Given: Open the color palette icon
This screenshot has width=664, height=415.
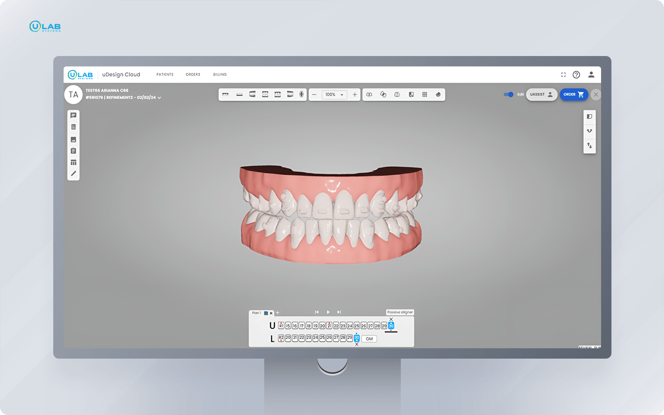Looking at the screenshot, I should pyautogui.click(x=438, y=94).
